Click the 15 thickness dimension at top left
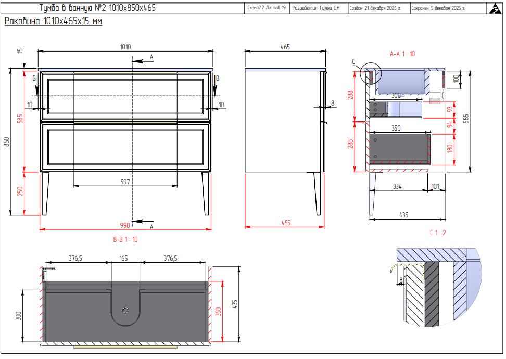The height and width of the screenshot is (359, 506). click(20, 50)
